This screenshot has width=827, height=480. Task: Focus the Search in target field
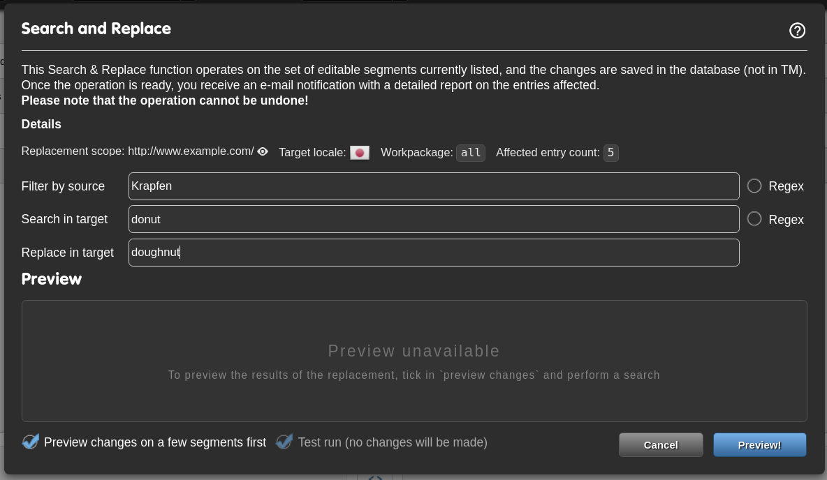(x=434, y=219)
